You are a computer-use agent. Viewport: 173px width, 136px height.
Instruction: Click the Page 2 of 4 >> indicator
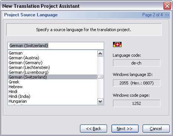pos(156,15)
